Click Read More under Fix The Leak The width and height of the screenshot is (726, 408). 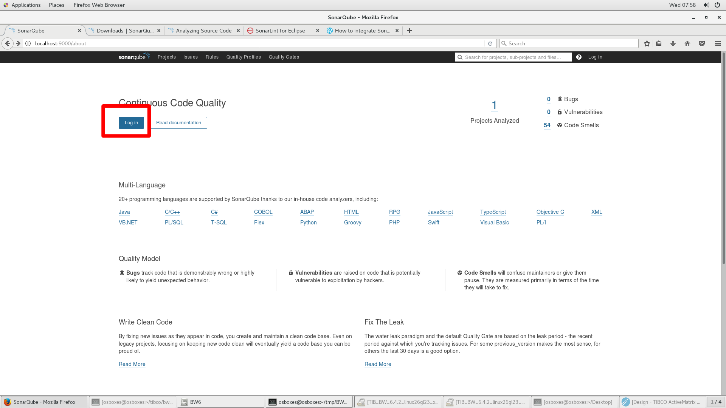(378, 364)
